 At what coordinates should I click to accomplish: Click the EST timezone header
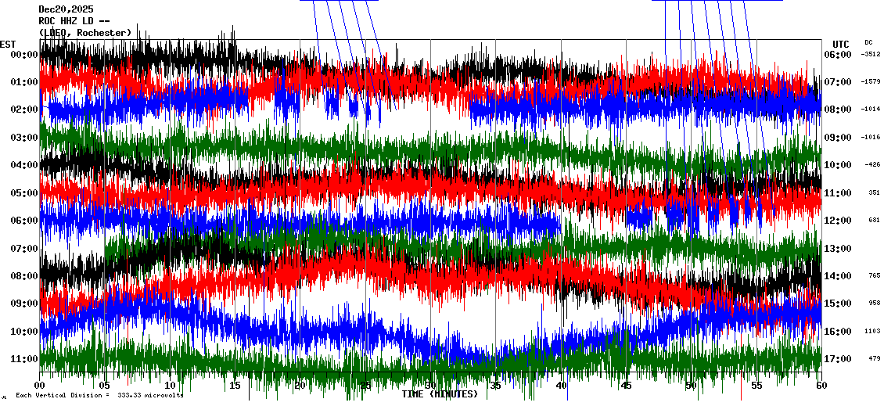[8, 44]
